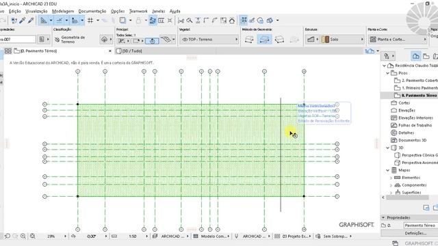Collapse the 3D tree node
The height and width of the screenshot is (246, 438).
(x=388, y=148)
